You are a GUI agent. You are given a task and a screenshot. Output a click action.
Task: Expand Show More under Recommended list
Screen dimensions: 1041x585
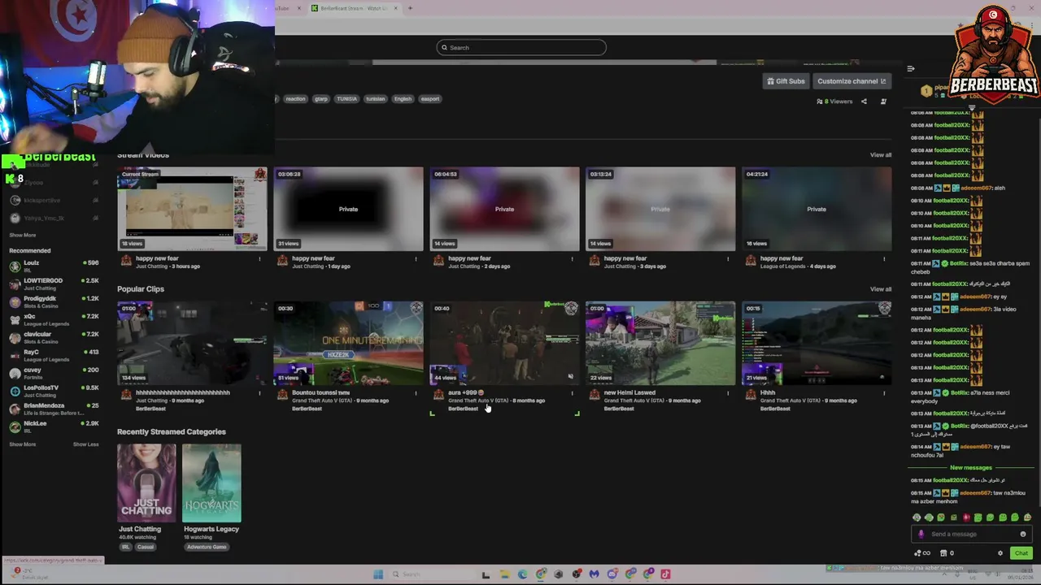[x=23, y=444]
